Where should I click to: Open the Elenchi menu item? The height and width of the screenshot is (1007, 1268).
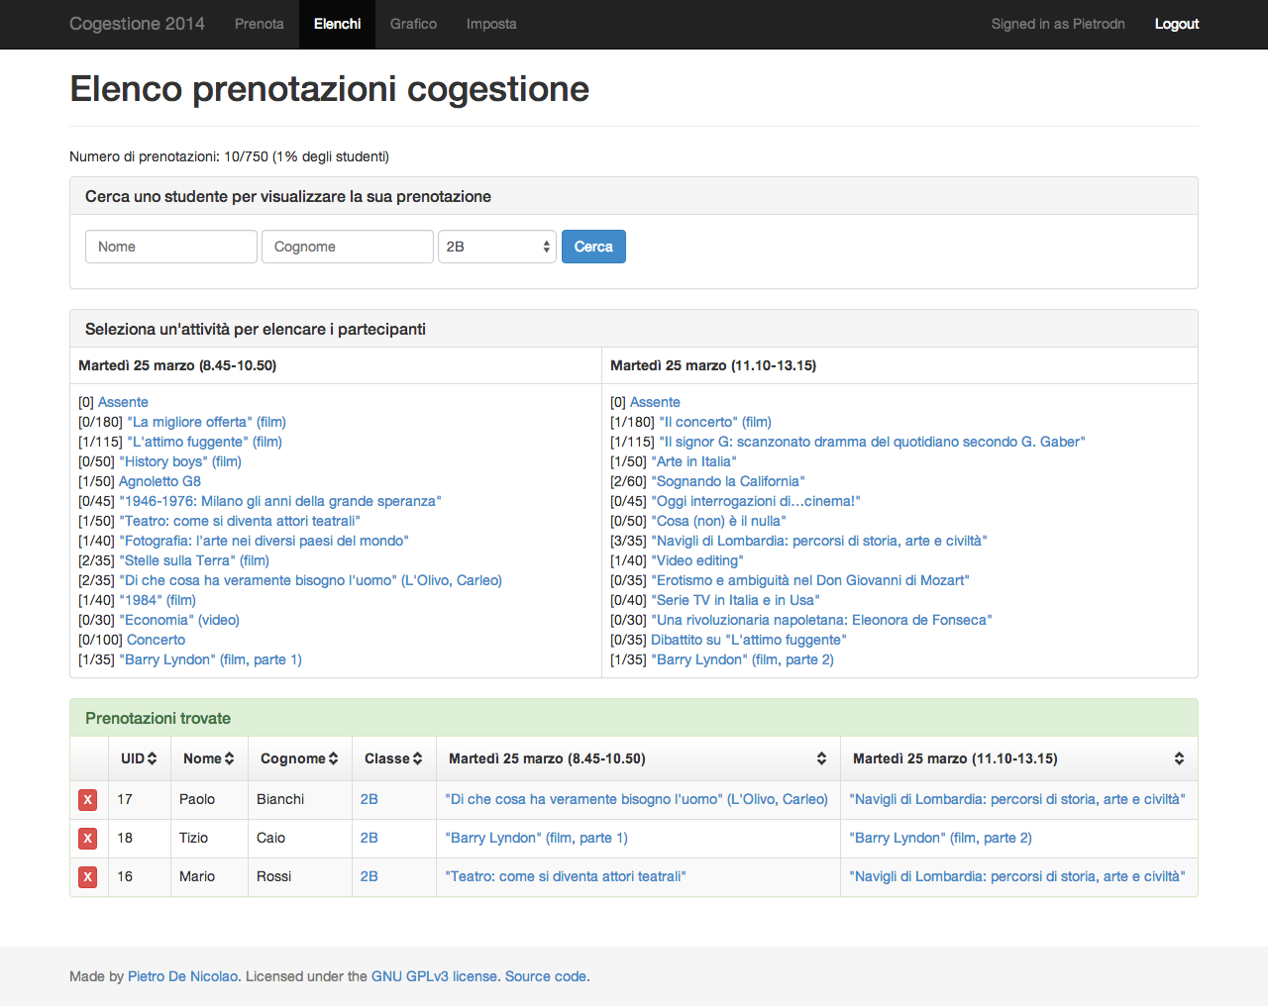tap(337, 24)
